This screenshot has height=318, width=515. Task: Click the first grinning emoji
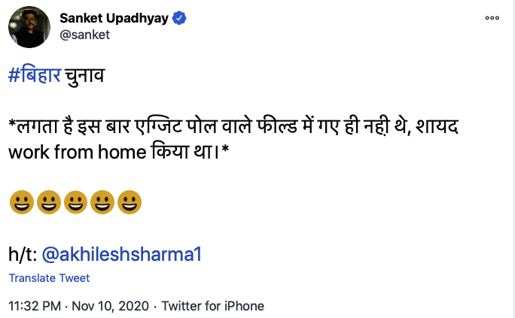pyautogui.click(x=20, y=202)
